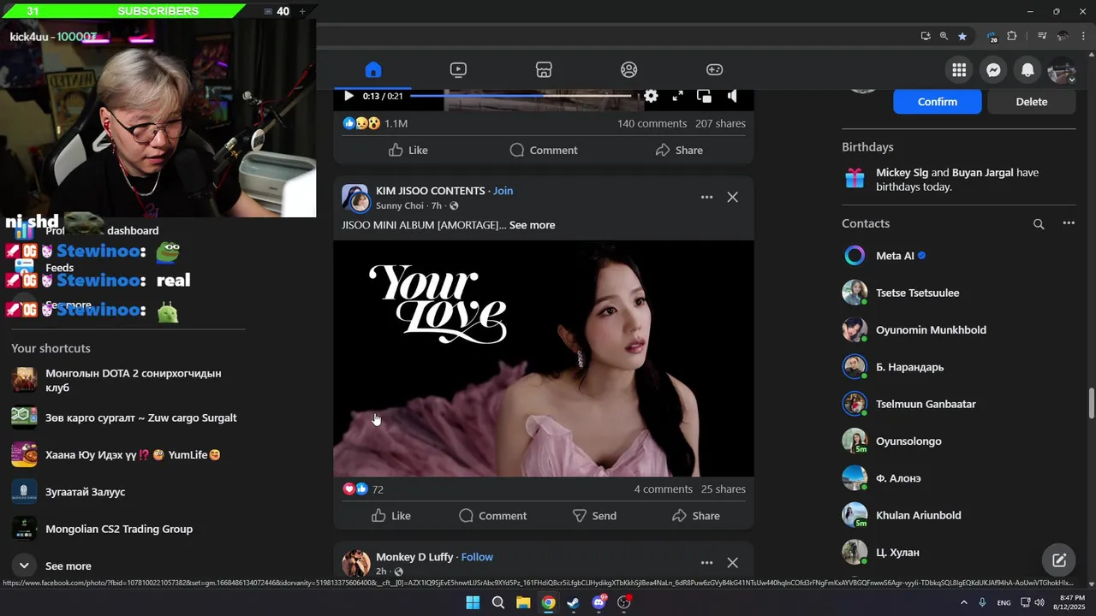
Task: Open chat with Meta AI
Action: pos(958,256)
